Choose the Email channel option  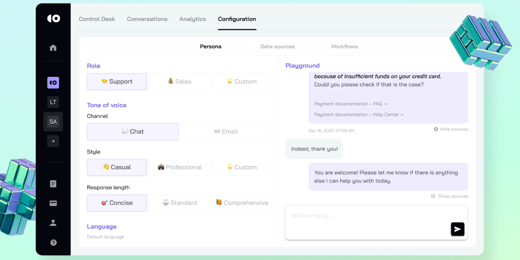[x=225, y=132]
